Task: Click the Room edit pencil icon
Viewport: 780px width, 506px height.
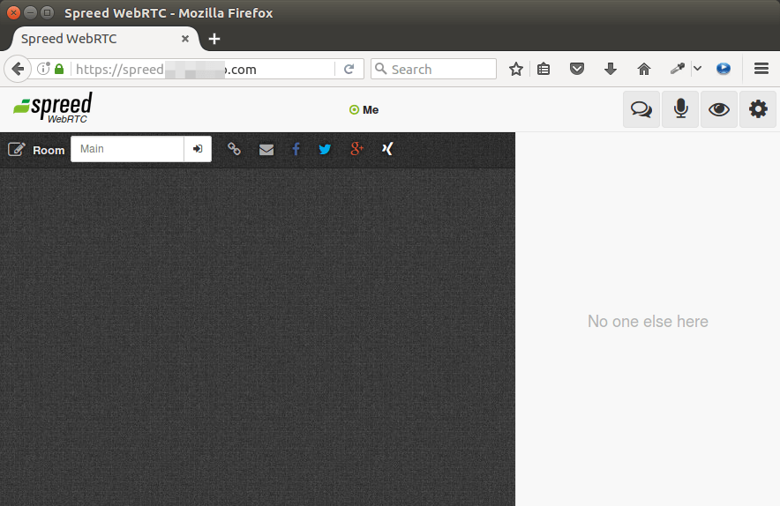Action: coord(16,150)
